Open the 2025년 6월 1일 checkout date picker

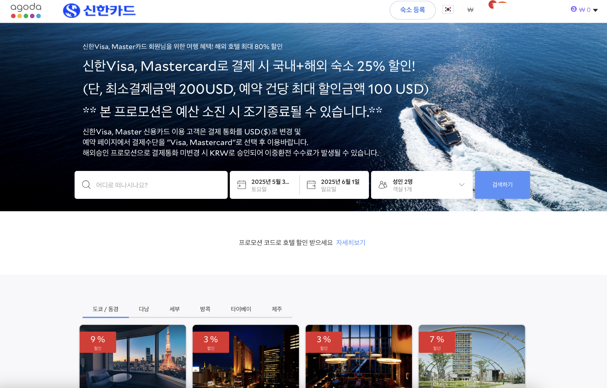(340, 185)
